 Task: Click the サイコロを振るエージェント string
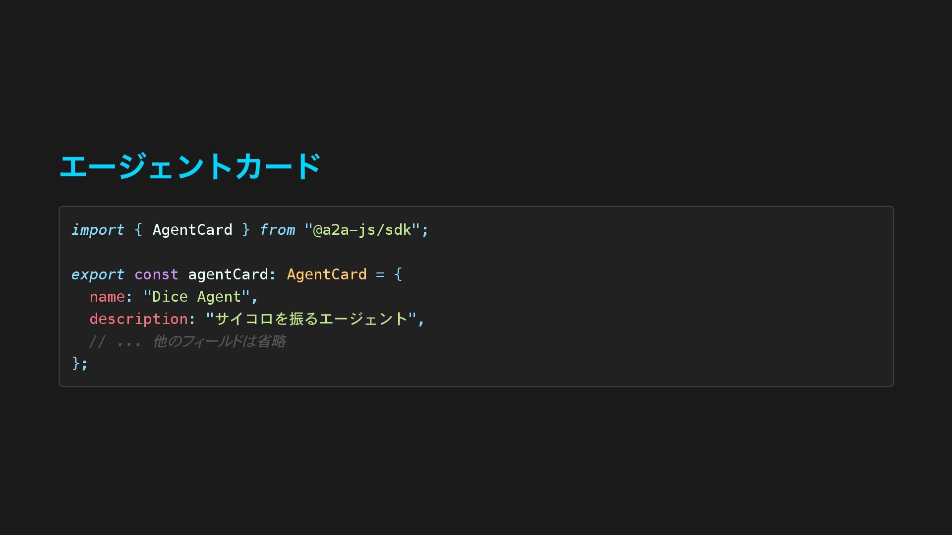click(311, 319)
